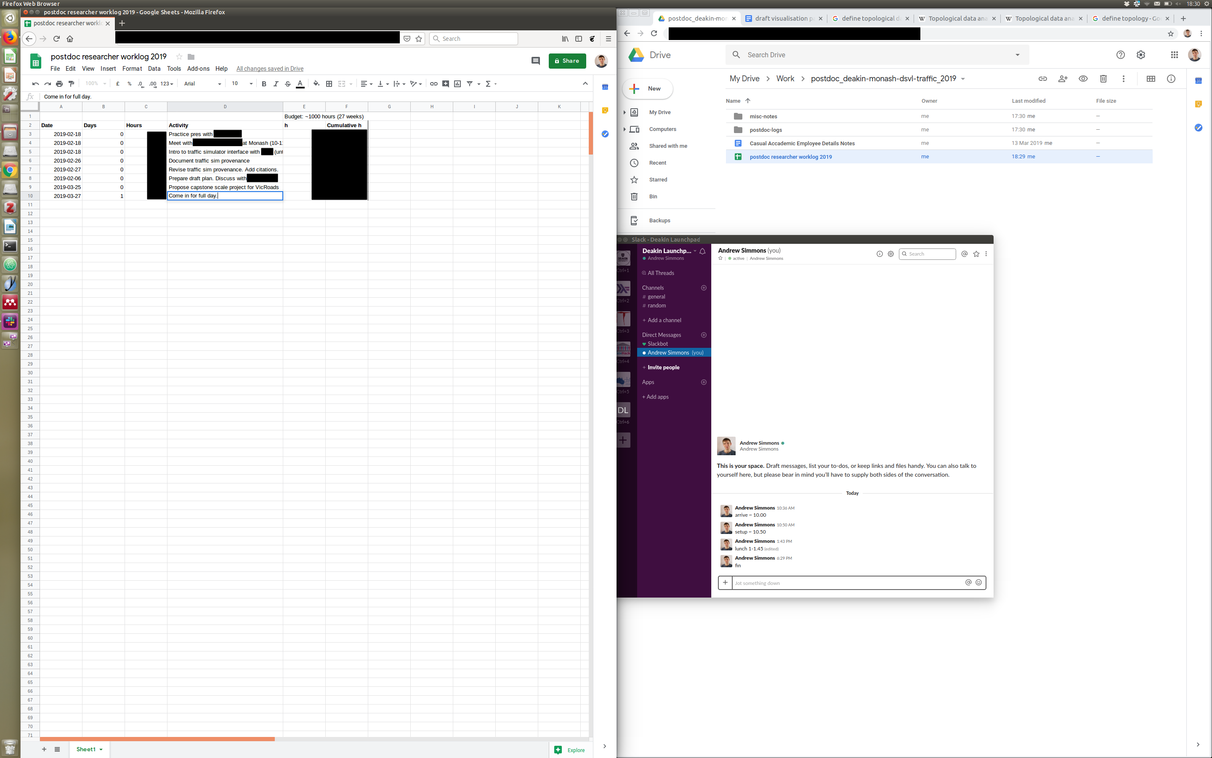
Task: Open the Arial font family dropdown
Action: point(202,84)
